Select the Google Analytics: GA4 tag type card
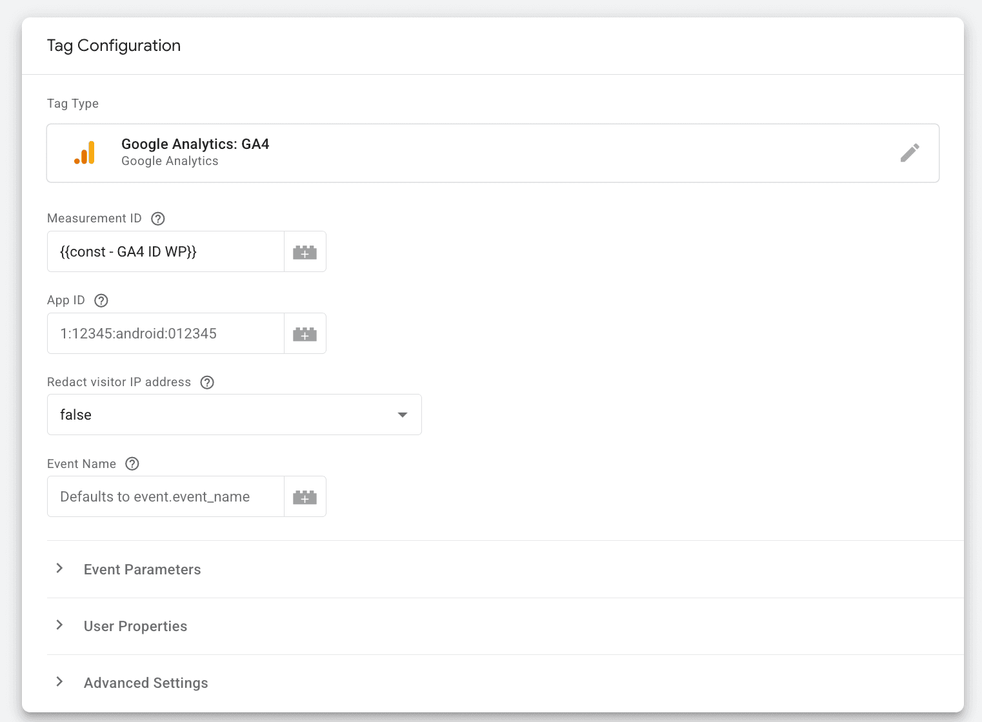The height and width of the screenshot is (722, 982). [x=493, y=153]
